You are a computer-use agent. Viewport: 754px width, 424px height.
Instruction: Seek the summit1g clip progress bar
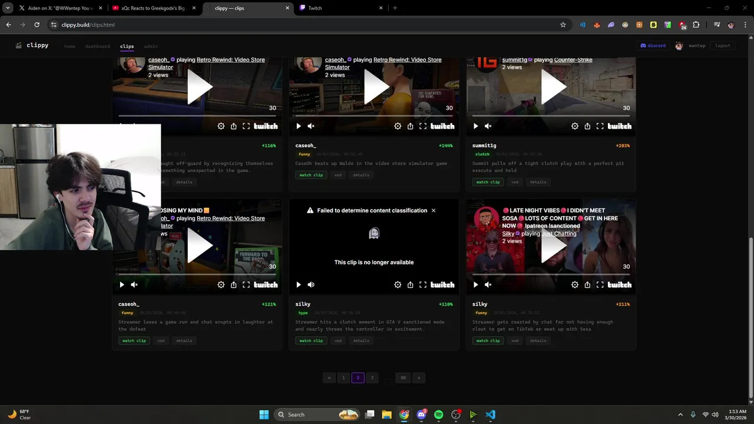[551, 115]
